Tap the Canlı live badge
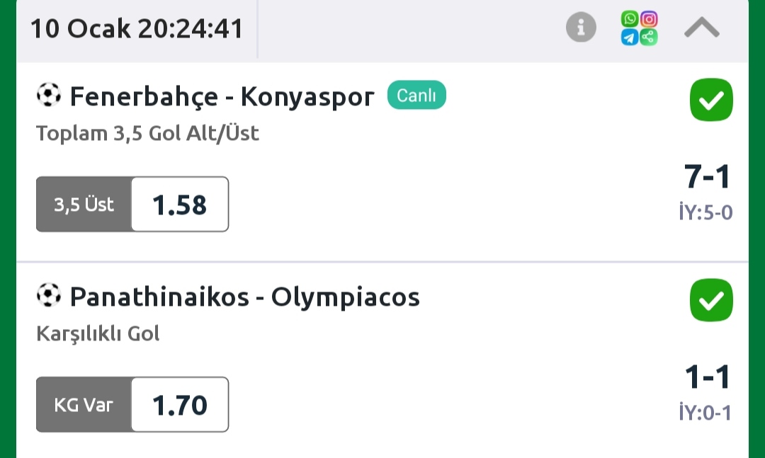The width and height of the screenshot is (765, 458). 416,96
